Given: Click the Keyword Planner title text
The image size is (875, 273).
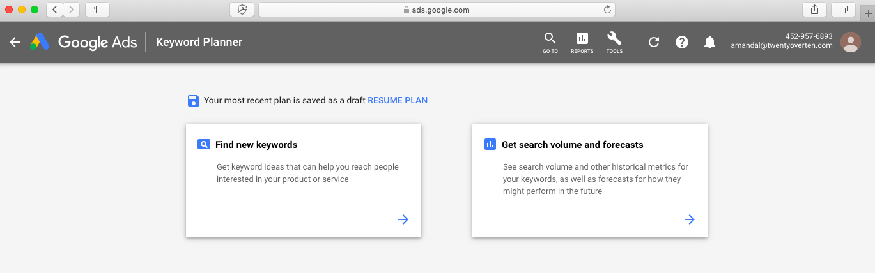Looking at the screenshot, I should (199, 42).
